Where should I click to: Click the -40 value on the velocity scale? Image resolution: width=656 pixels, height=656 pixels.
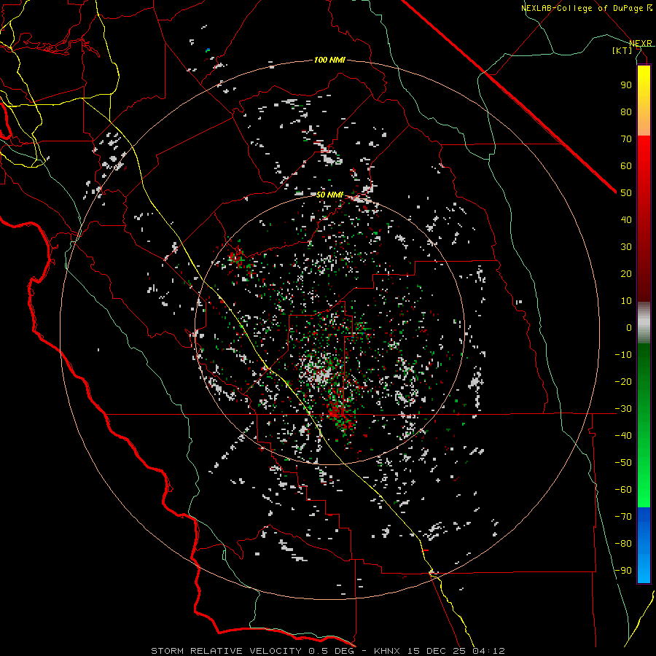pos(623,436)
